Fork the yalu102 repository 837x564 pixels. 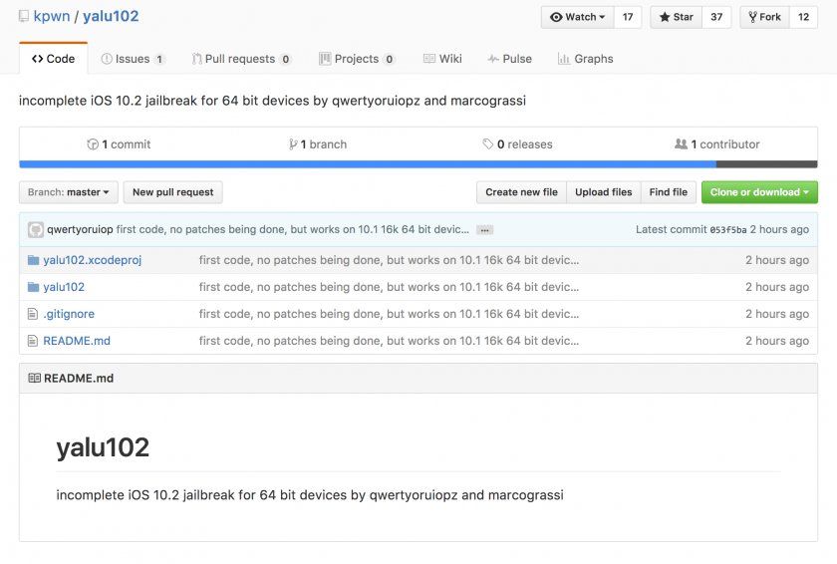coord(764,17)
